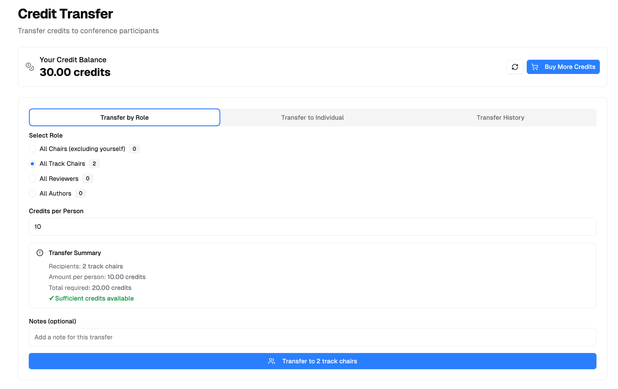Select the Transfer by Role tab
The image size is (618, 389).
(124, 117)
